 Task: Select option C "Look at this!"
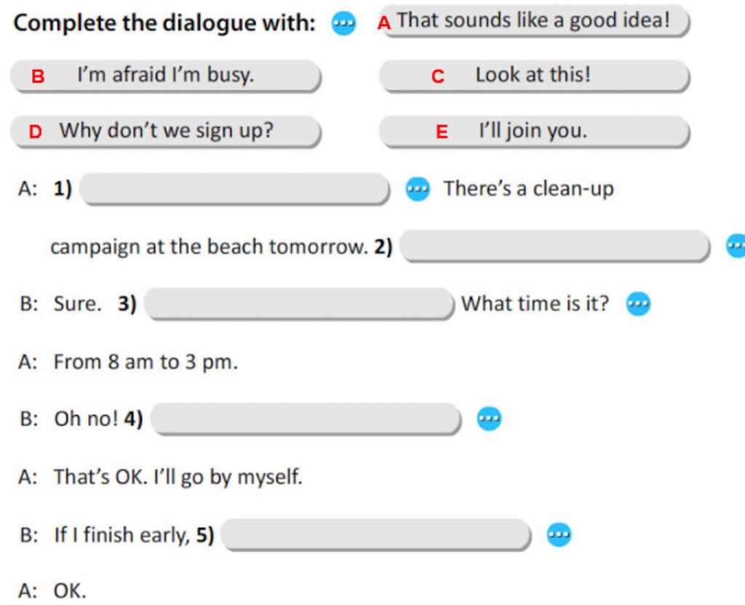[535, 76]
